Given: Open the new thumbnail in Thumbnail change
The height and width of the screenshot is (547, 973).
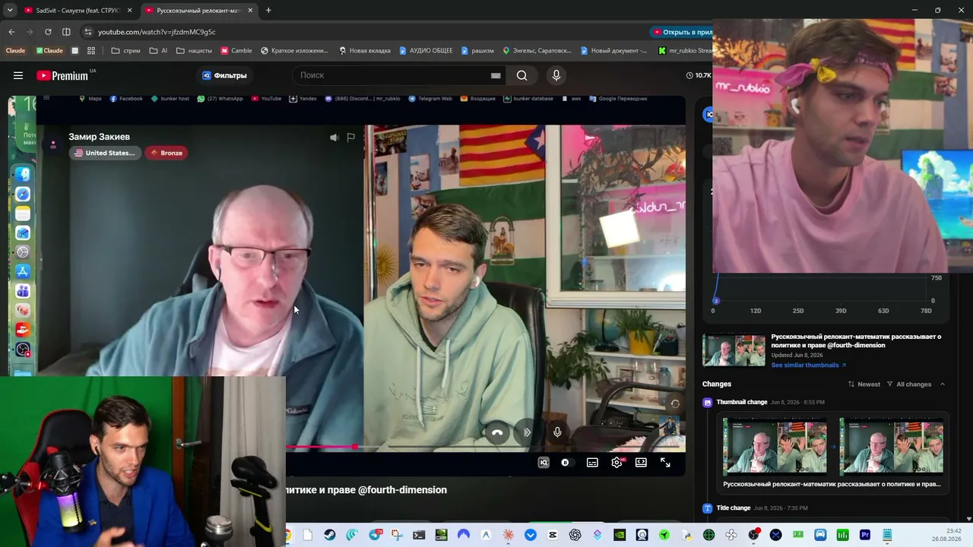Looking at the screenshot, I should coord(891,447).
